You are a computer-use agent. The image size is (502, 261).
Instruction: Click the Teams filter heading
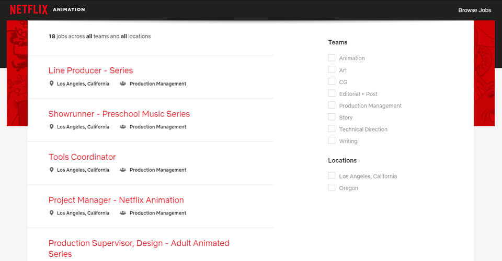tap(337, 42)
